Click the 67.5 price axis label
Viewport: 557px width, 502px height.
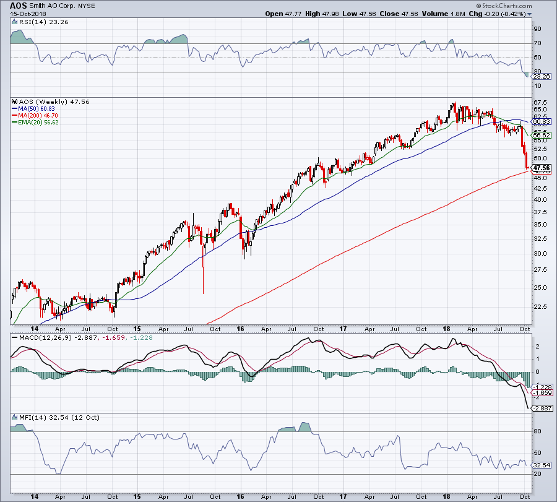(540, 102)
